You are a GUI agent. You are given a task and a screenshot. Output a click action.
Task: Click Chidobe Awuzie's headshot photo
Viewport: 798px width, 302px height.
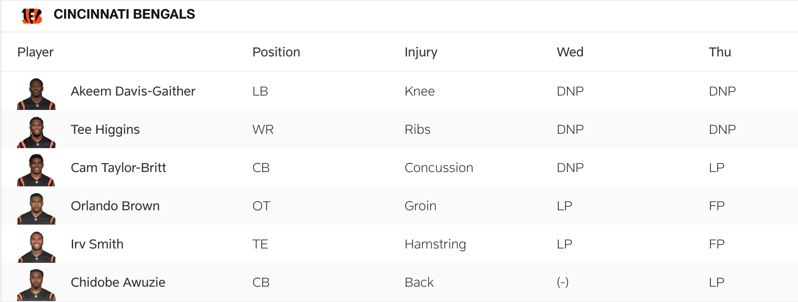click(36, 285)
